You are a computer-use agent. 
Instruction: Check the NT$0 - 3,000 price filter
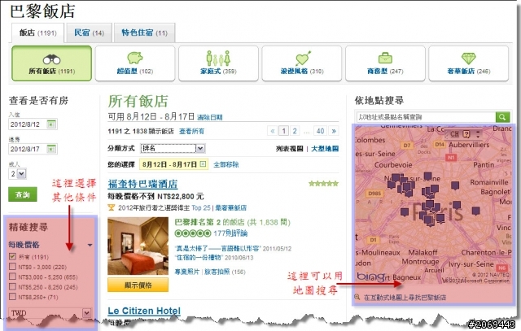pyautogui.click(x=12, y=266)
